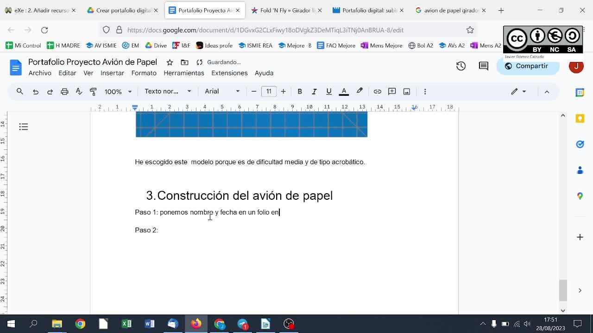Expand the text style dropdown
This screenshot has width=593, height=333.
coord(167,92)
